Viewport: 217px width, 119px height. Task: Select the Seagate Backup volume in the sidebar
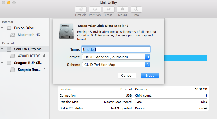point(29,70)
